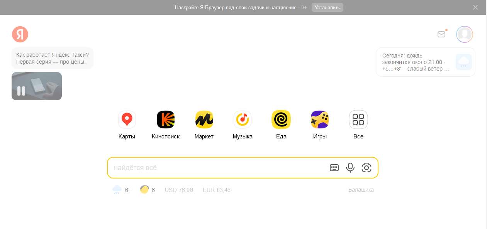The width and height of the screenshot is (487, 229).
Task: Click the Все label text
Action: click(x=358, y=136)
